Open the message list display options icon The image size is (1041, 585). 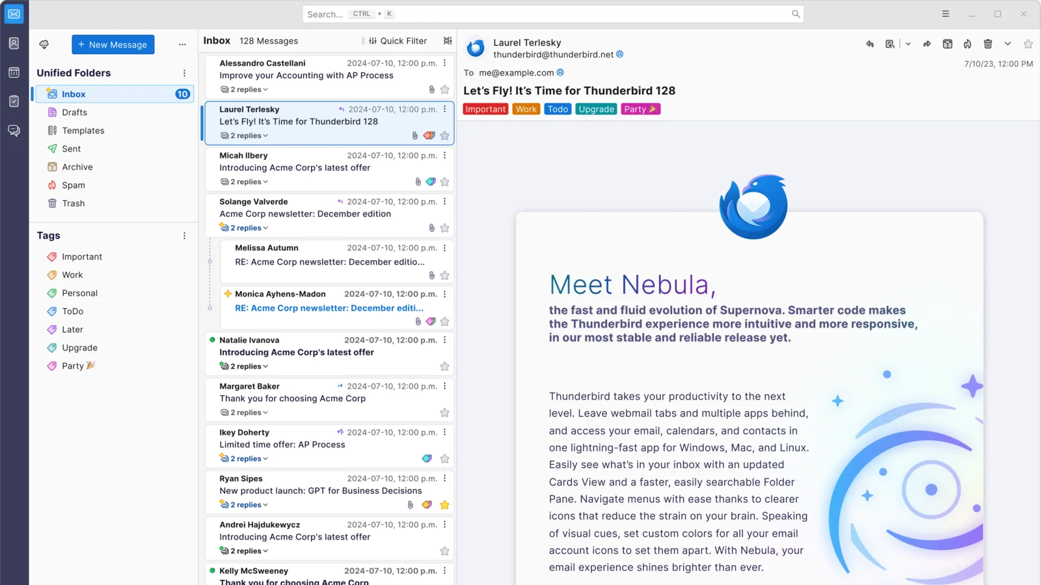(448, 40)
